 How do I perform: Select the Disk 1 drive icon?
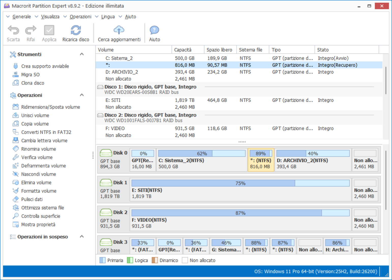[x=106, y=183]
